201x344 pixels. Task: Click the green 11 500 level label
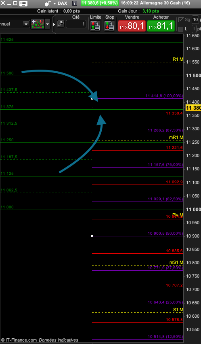click(x=7, y=73)
